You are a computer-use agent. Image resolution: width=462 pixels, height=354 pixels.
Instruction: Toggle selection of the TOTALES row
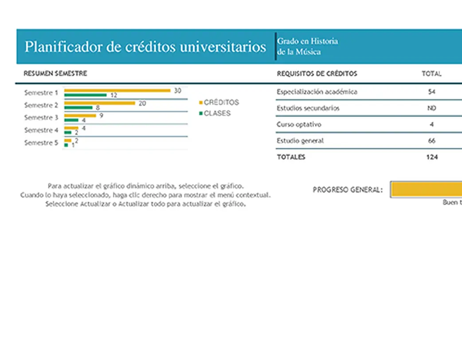[x=291, y=157]
